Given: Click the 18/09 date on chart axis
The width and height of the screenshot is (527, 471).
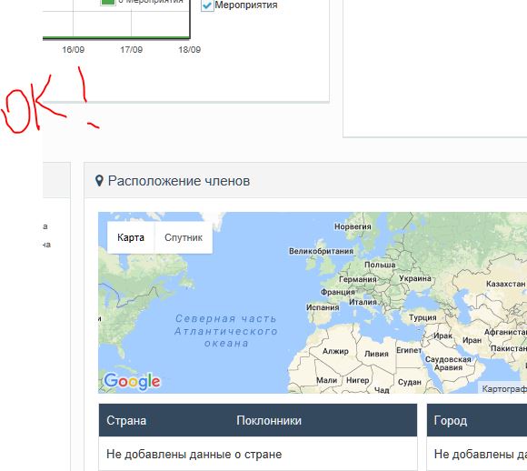Looking at the screenshot, I should coord(190,50).
